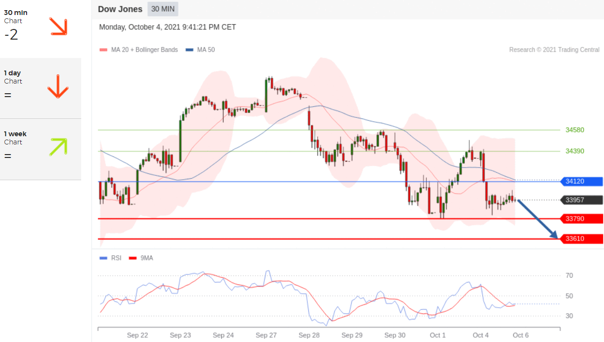604x342 pixels.
Task: Click the 34580 resistance price label
Action: [575, 130]
